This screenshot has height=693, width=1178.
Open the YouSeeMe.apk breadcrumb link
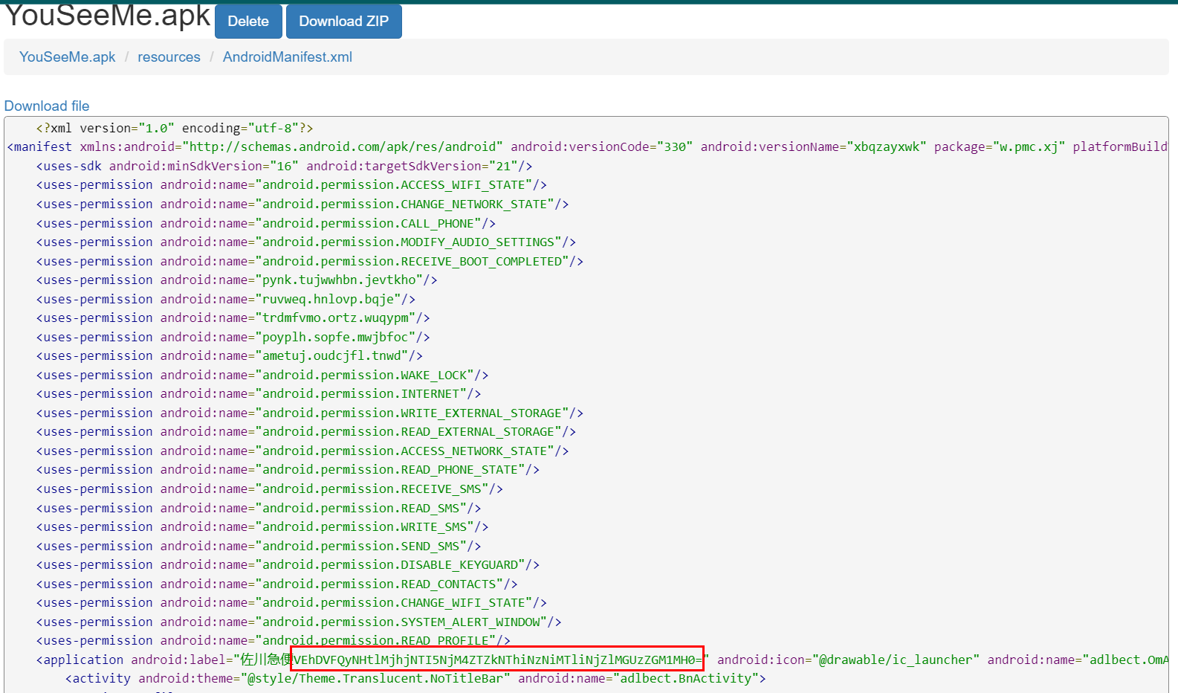click(x=68, y=57)
